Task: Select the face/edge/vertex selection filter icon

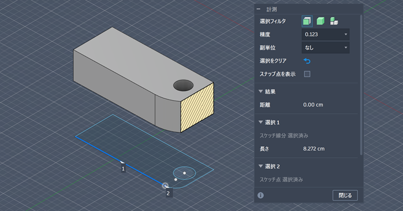Action: [x=307, y=21]
